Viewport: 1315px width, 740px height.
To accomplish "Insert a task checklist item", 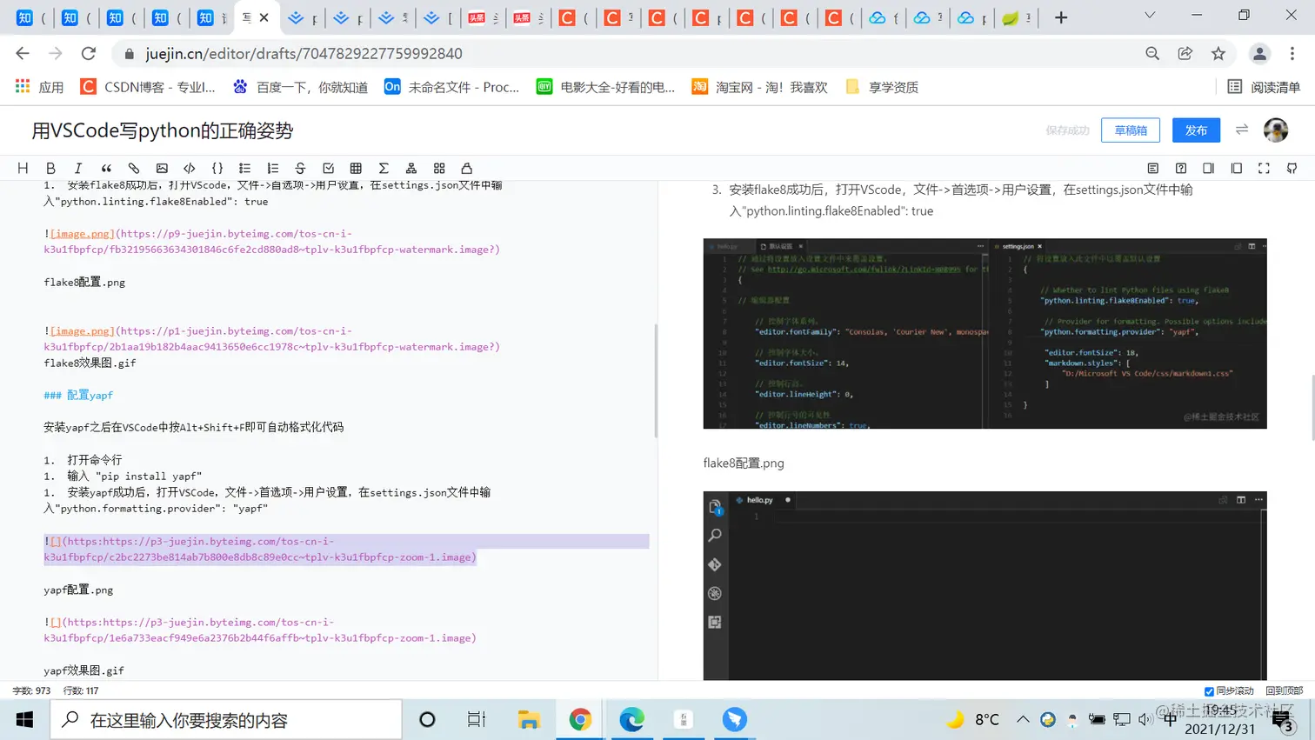I will [328, 168].
